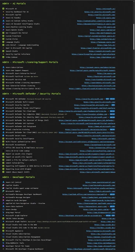The image size is (135, 252).
Task: Click the Adaptive Cards Designer icon
Action: pos(3,200)
